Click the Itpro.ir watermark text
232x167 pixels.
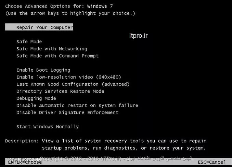(138, 36)
